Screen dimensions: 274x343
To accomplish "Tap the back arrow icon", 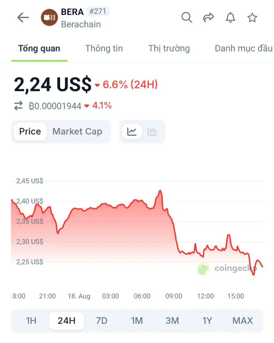I will click(23, 18).
